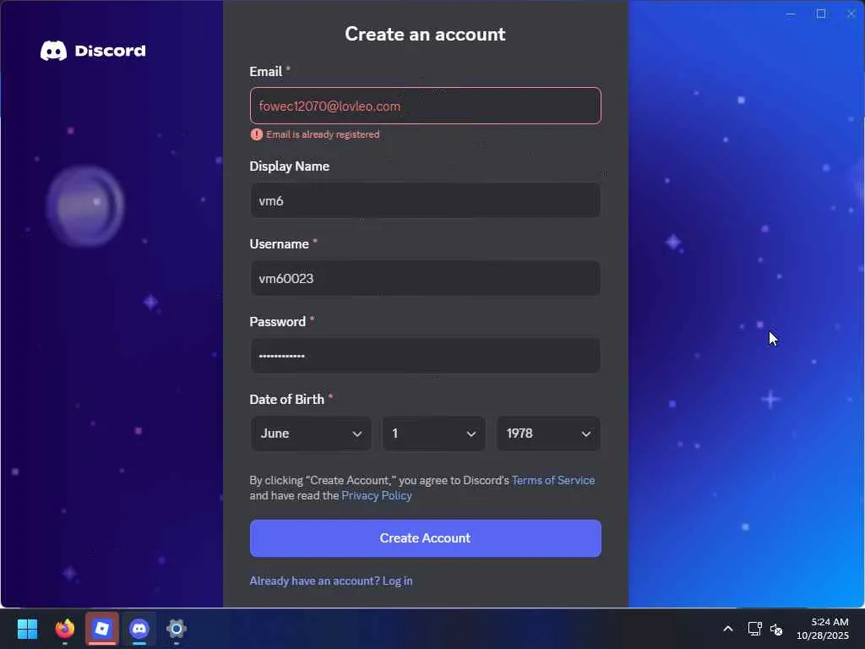Close the Discord window
The width and height of the screenshot is (865, 649).
[x=851, y=14]
